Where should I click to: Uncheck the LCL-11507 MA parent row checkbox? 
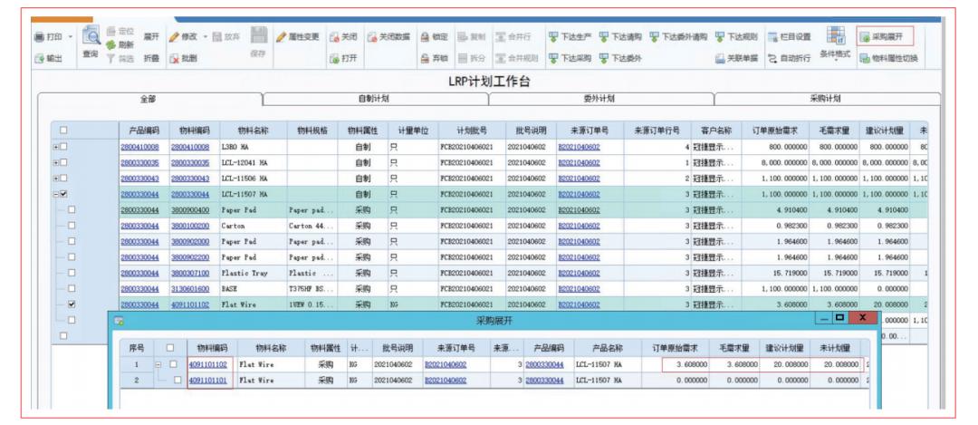coord(63,194)
